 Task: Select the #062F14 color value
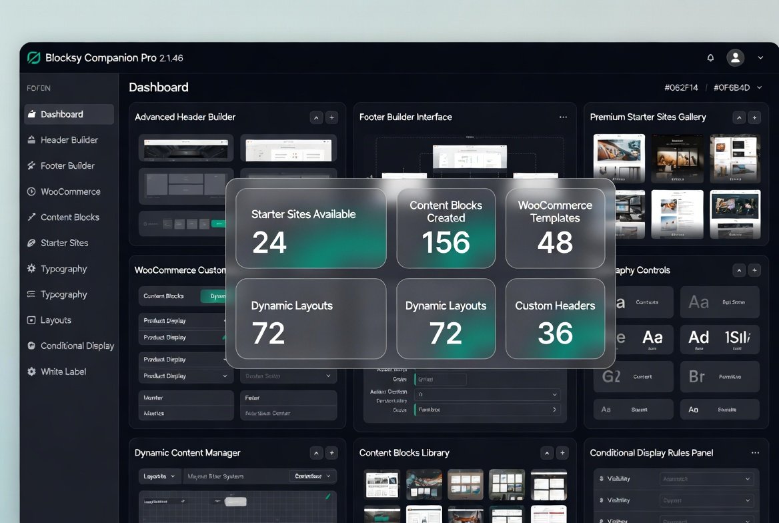pyautogui.click(x=681, y=87)
